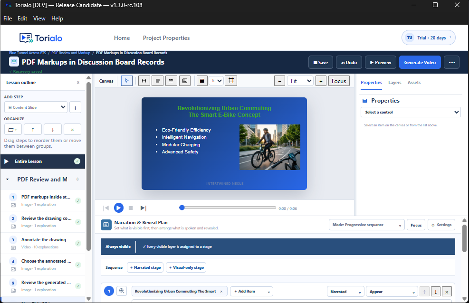469x303 pixels.
Task: Add a Narrated stage
Action: point(145,267)
